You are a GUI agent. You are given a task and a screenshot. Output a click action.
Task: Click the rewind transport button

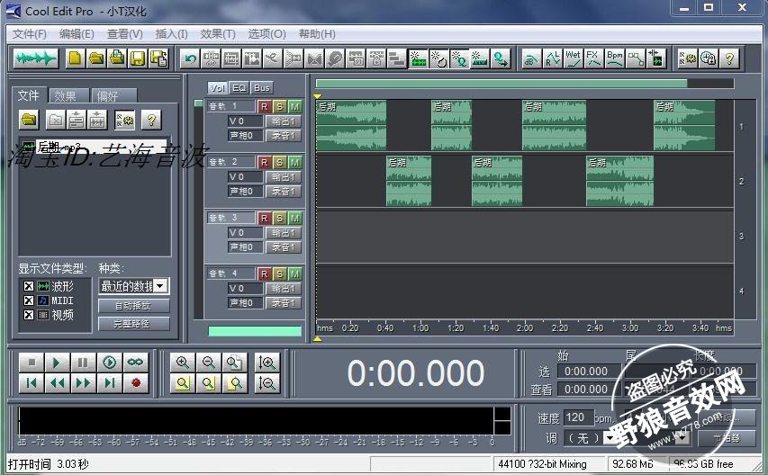pyautogui.click(x=57, y=383)
